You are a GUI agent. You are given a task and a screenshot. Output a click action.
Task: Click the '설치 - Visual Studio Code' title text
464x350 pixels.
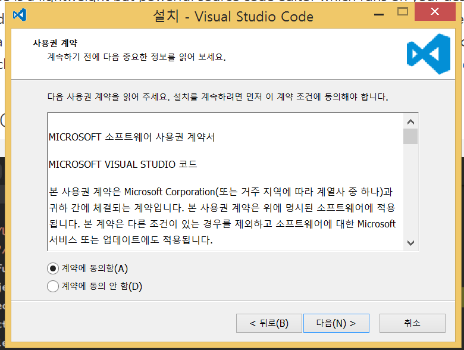point(233,16)
